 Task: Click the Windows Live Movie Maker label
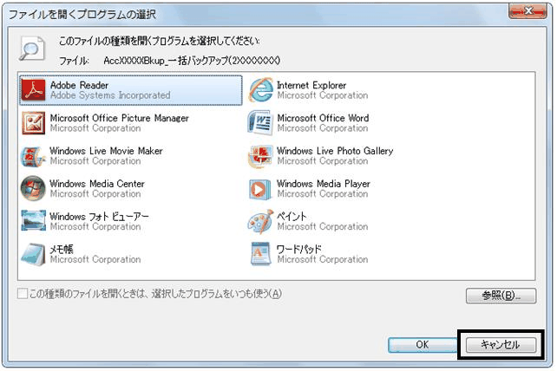[106, 151]
